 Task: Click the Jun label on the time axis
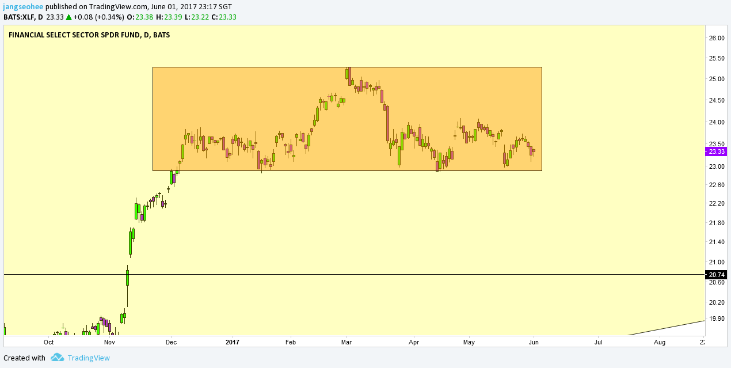534,342
